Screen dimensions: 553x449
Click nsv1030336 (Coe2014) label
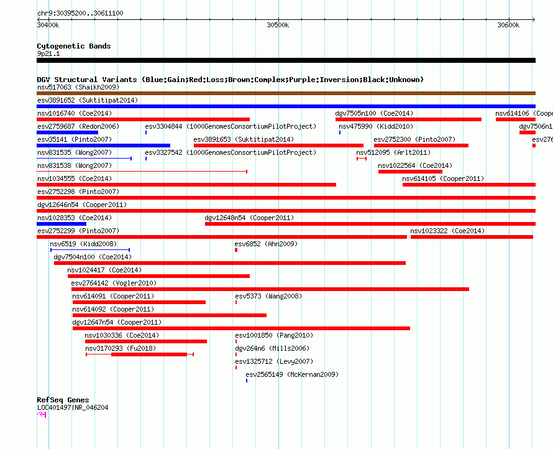122,335
